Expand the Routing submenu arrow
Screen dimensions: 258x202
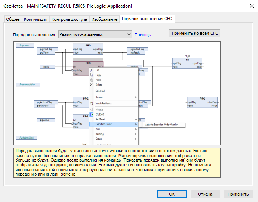click(136, 134)
